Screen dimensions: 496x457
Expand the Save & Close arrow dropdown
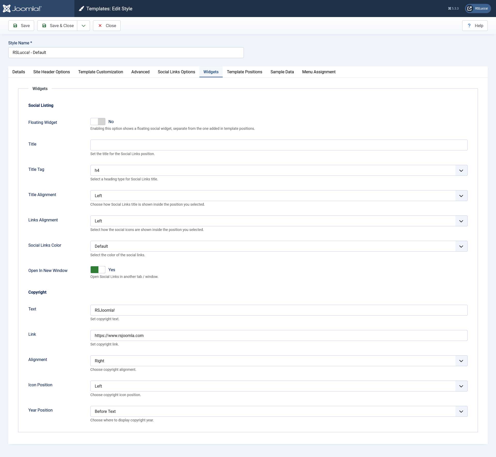click(83, 26)
